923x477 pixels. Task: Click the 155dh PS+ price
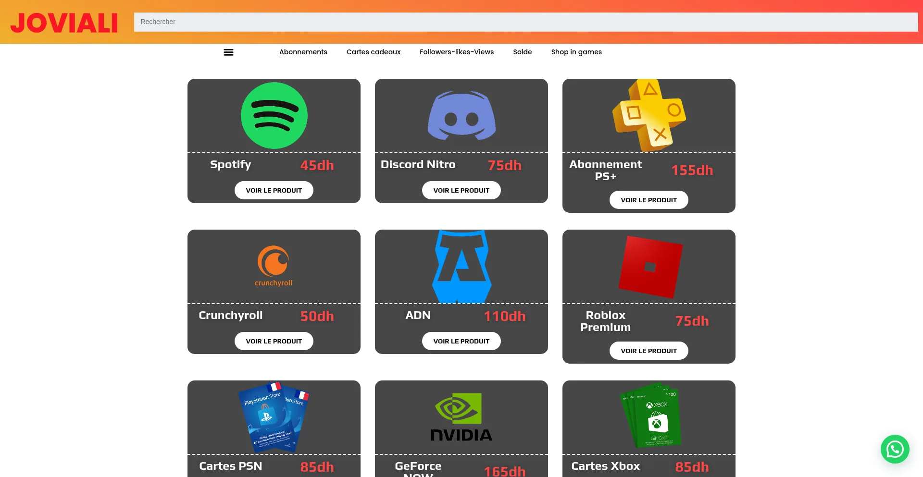point(692,170)
